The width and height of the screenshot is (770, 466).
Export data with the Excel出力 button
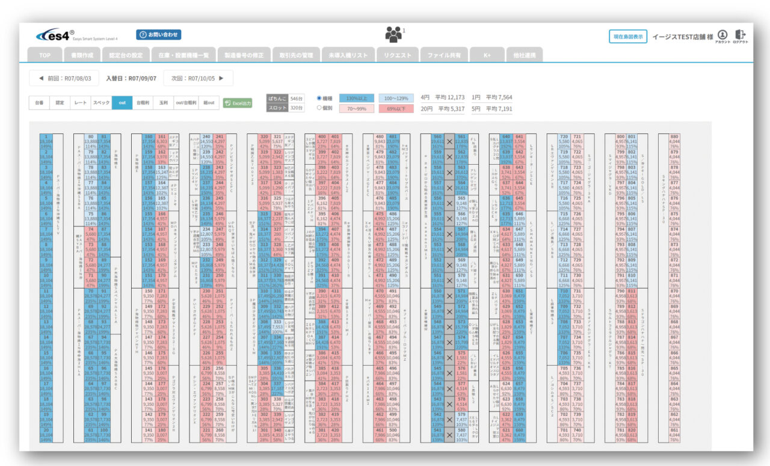coord(238,103)
